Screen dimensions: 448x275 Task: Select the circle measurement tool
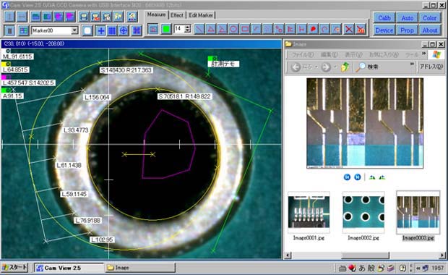[x=233, y=30]
